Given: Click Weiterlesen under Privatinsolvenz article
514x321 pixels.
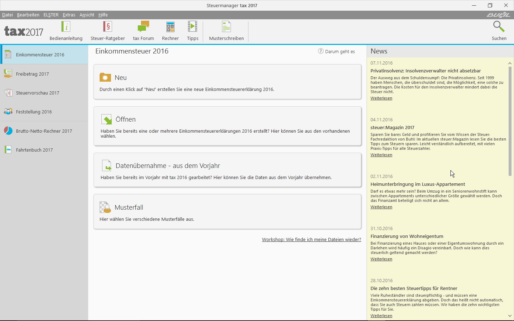Looking at the screenshot, I should click(x=381, y=98).
